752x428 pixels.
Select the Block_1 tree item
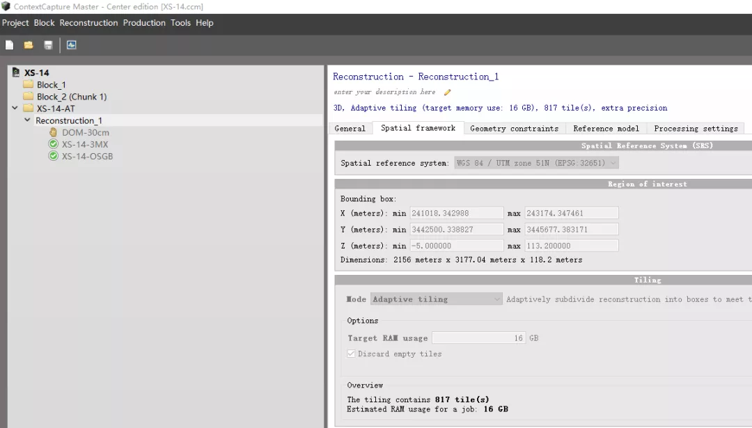tap(52, 85)
